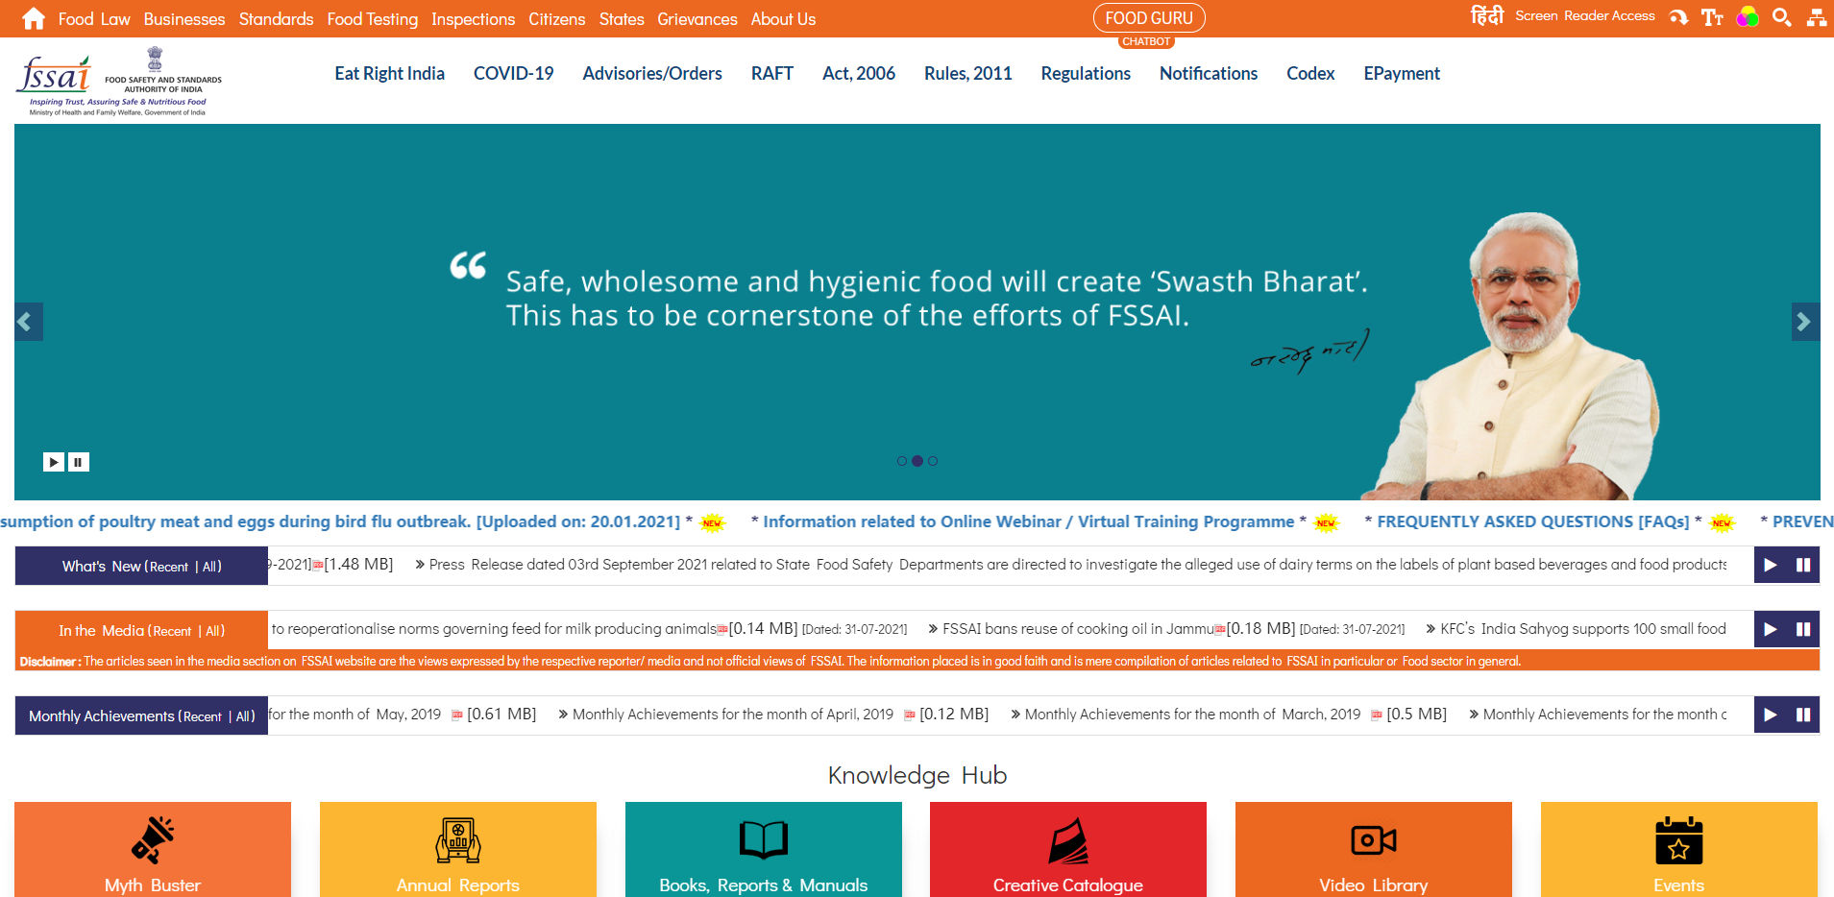Go to the home page icon
The height and width of the screenshot is (897, 1834).
coord(34,18)
